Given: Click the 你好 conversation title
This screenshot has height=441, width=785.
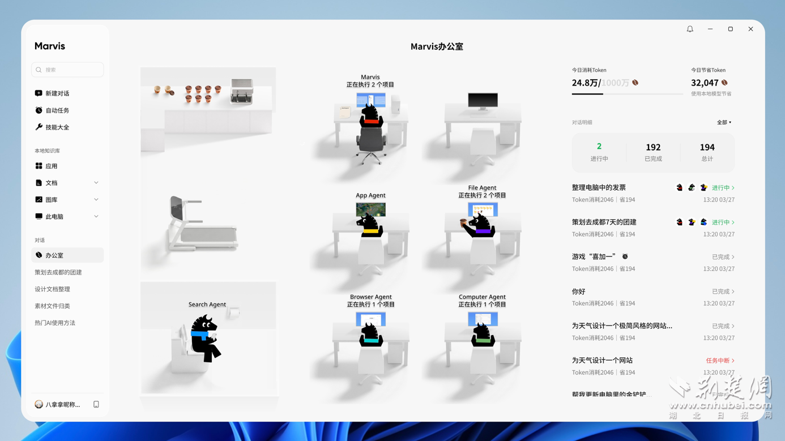Looking at the screenshot, I should (x=578, y=292).
